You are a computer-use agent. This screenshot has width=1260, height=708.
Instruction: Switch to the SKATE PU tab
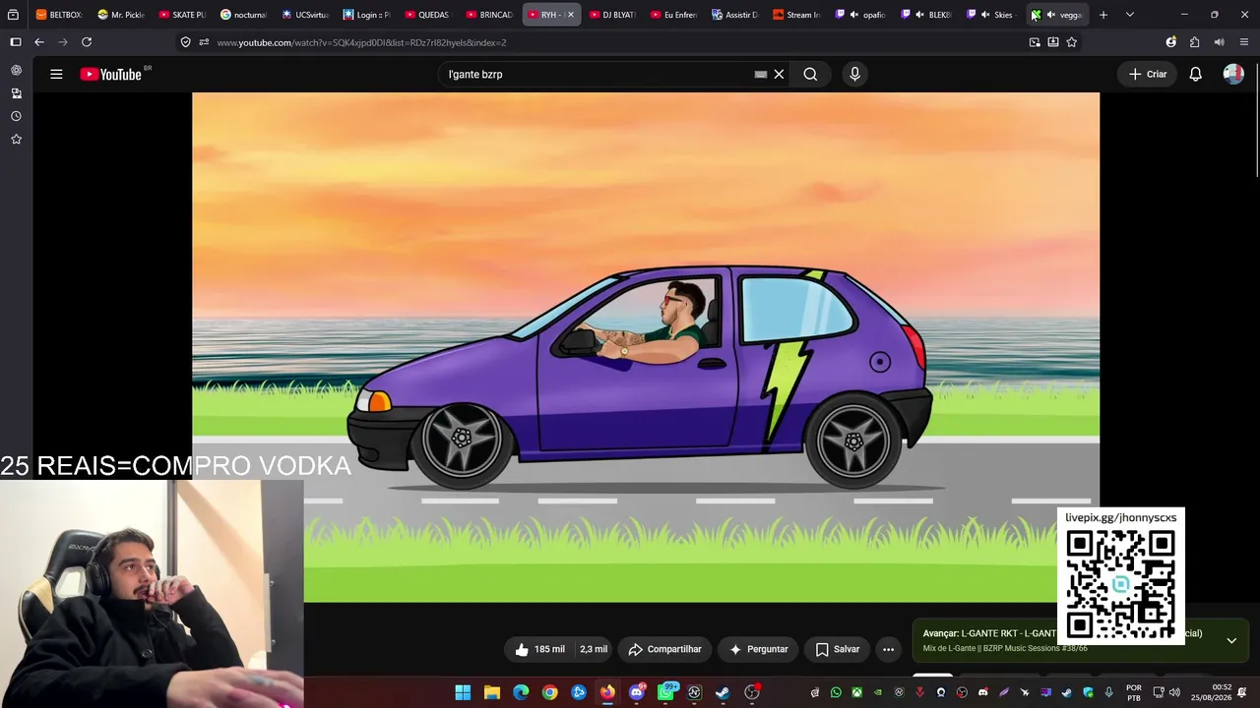[182, 15]
